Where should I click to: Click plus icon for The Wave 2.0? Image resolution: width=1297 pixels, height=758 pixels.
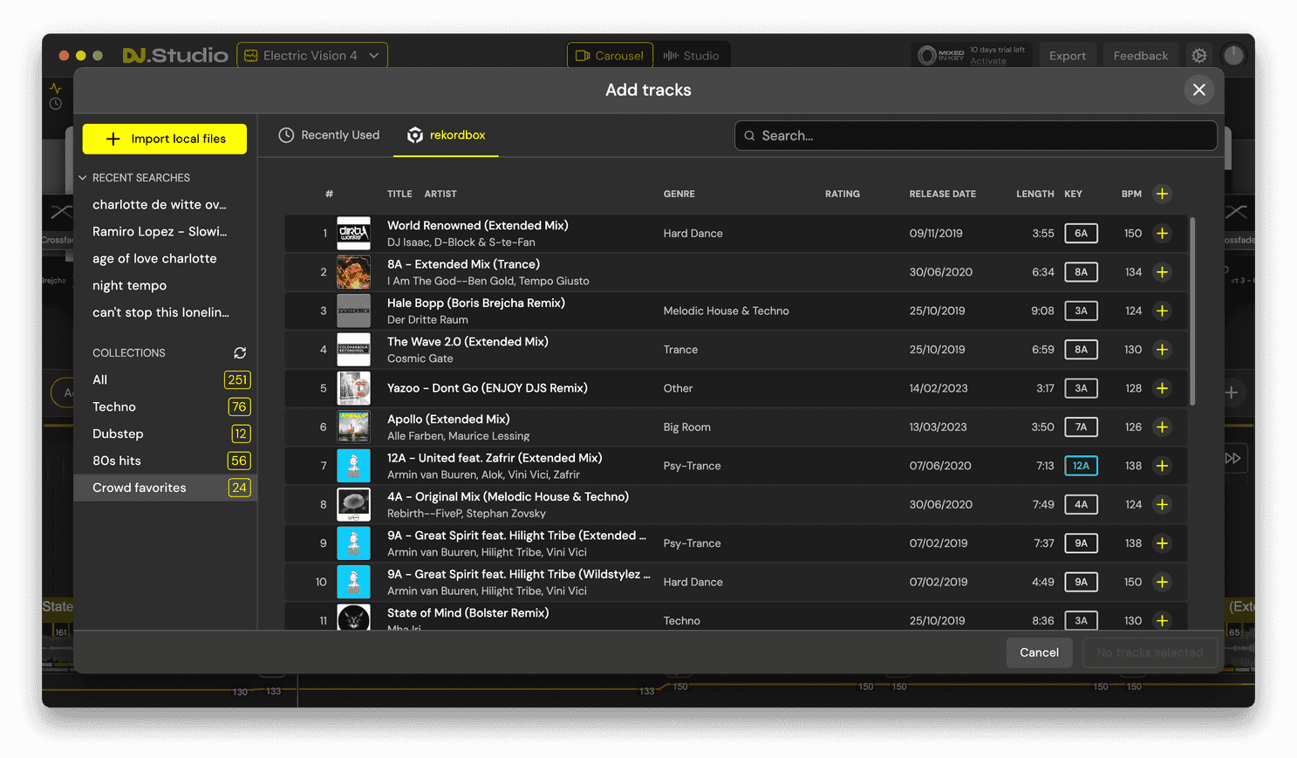coord(1162,349)
